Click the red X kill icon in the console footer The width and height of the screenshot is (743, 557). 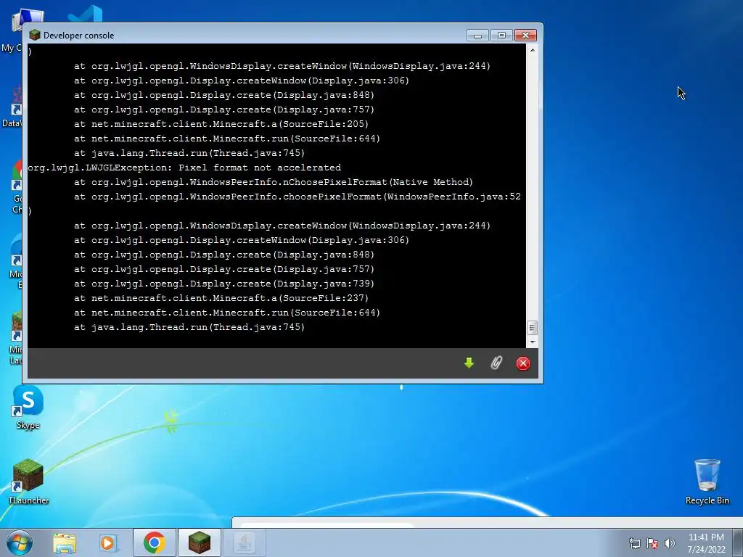click(x=522, y=363)
